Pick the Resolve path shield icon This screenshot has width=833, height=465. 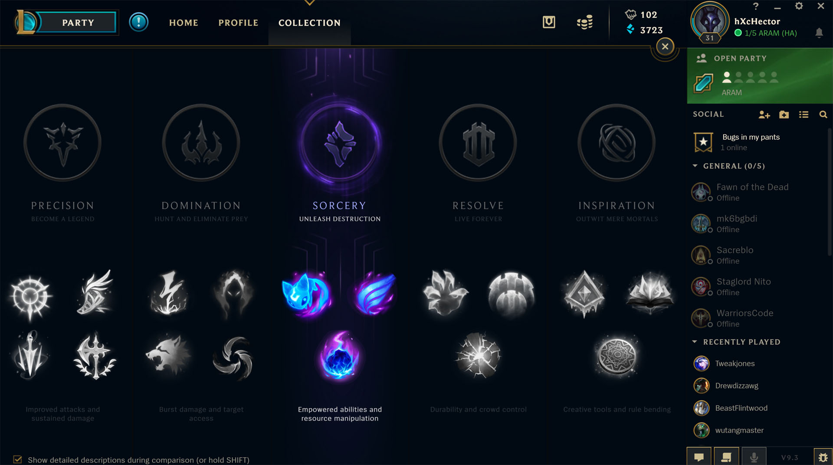(478, 143)
